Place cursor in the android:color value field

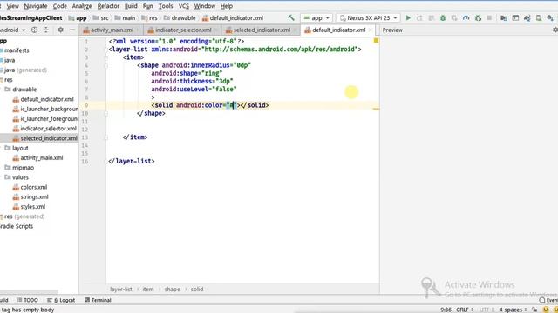click(x=232, y=105)
